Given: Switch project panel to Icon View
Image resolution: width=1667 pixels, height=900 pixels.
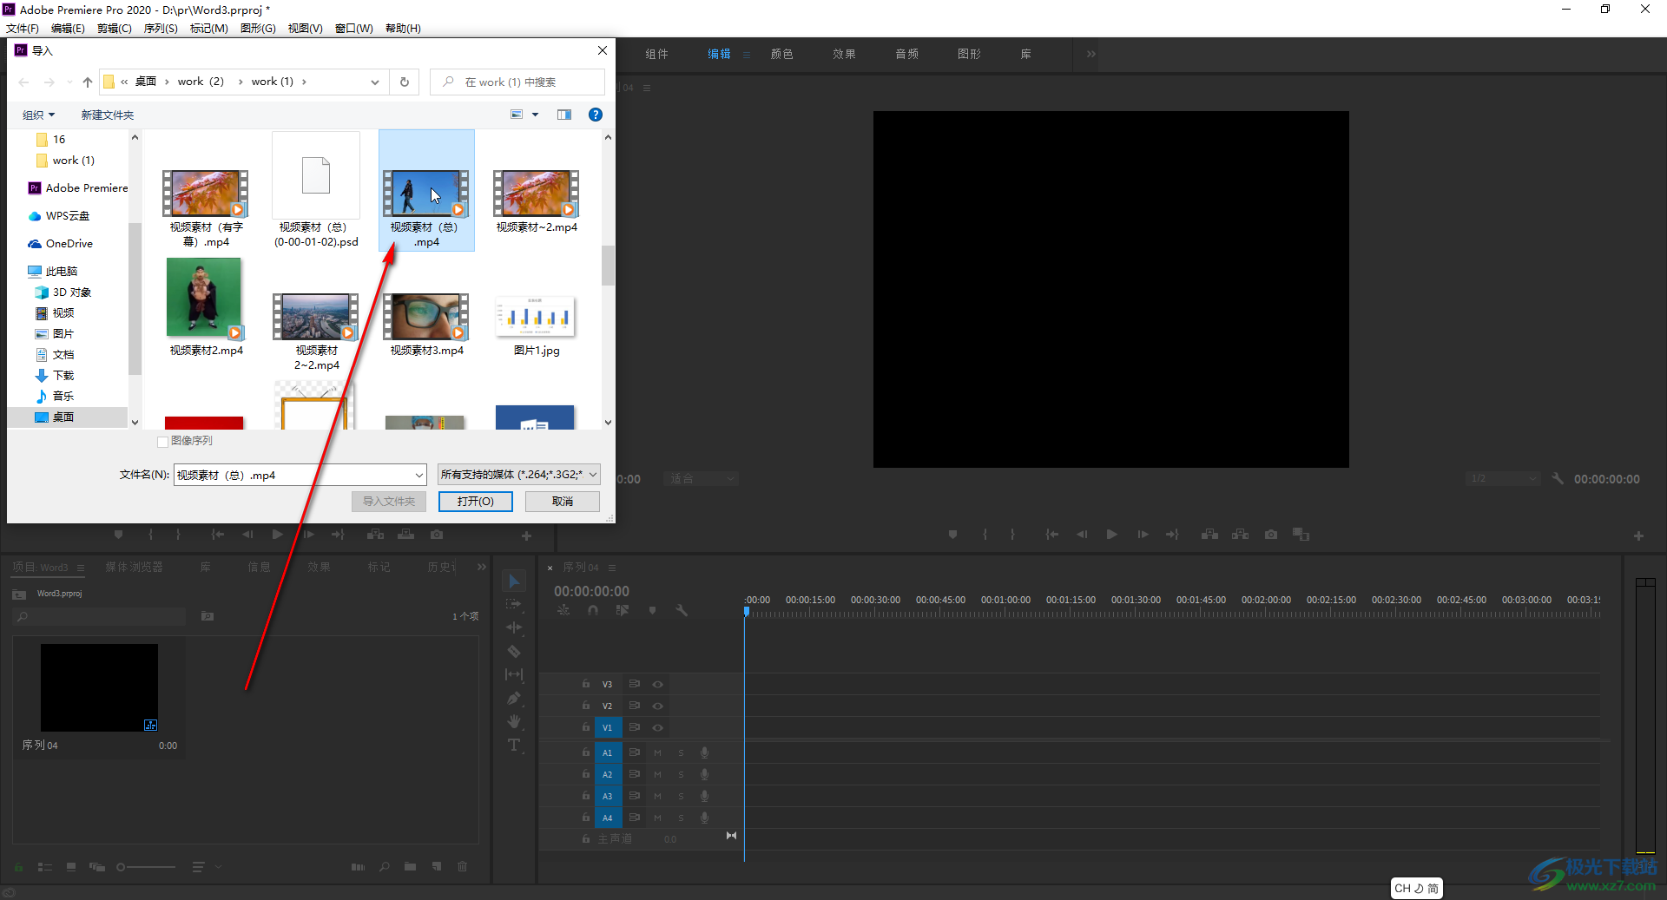Looking at the screenshot, I should [71, 866].
